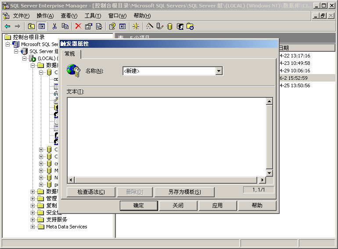Select the 复制 folder in tree
Image resolution: width=338 pixels, height=249 pixels.
51,206
